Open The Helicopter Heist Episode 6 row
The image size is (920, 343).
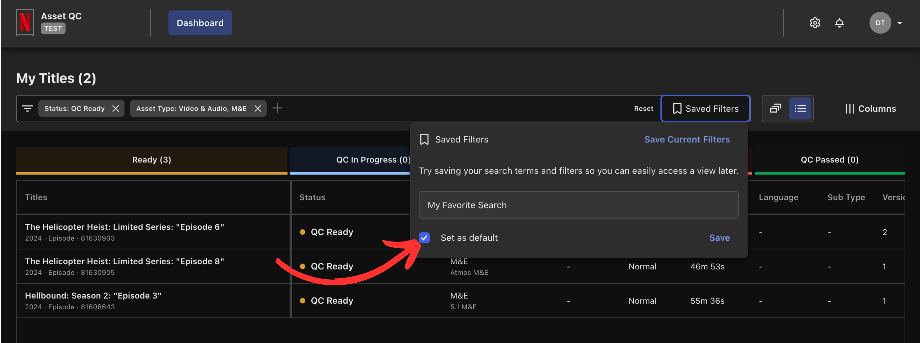[x=124, y=227]
